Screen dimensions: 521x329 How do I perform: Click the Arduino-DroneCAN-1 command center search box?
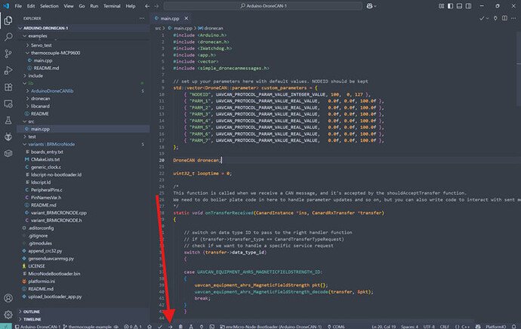click(x=263, y=6)
